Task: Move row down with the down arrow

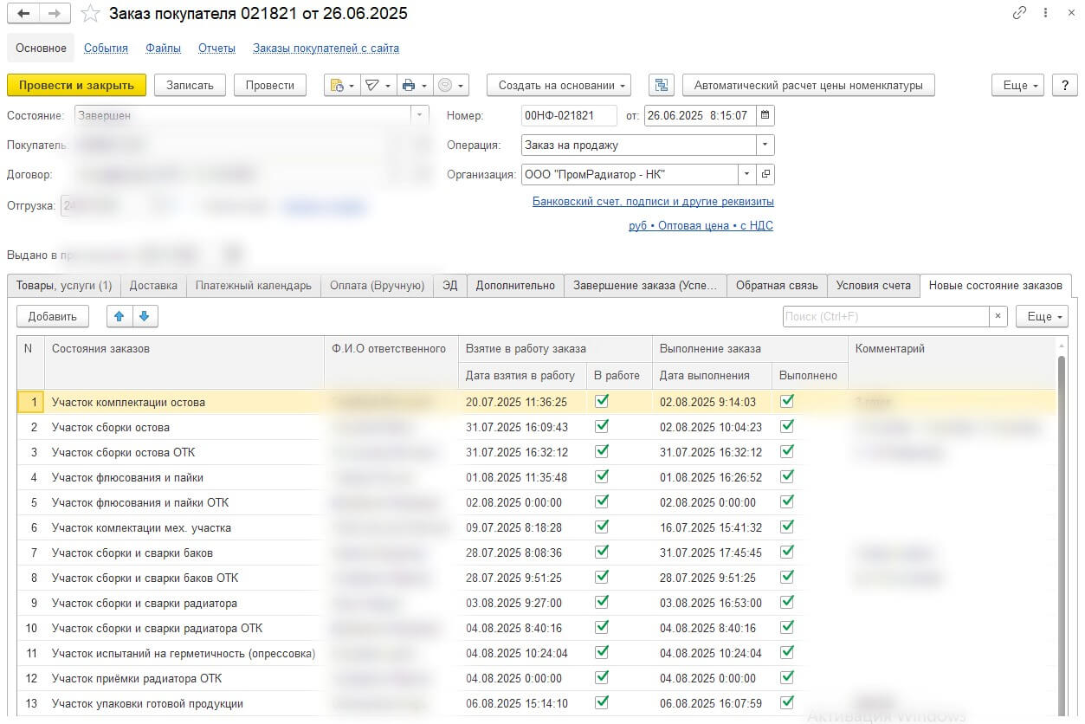Action: 144,316
